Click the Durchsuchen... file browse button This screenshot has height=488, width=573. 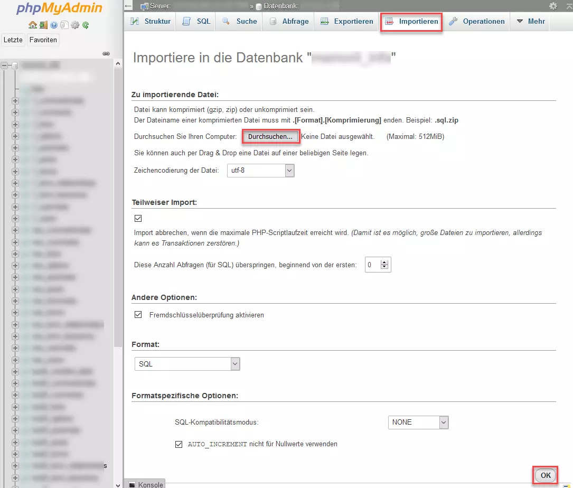click(270, 136)
